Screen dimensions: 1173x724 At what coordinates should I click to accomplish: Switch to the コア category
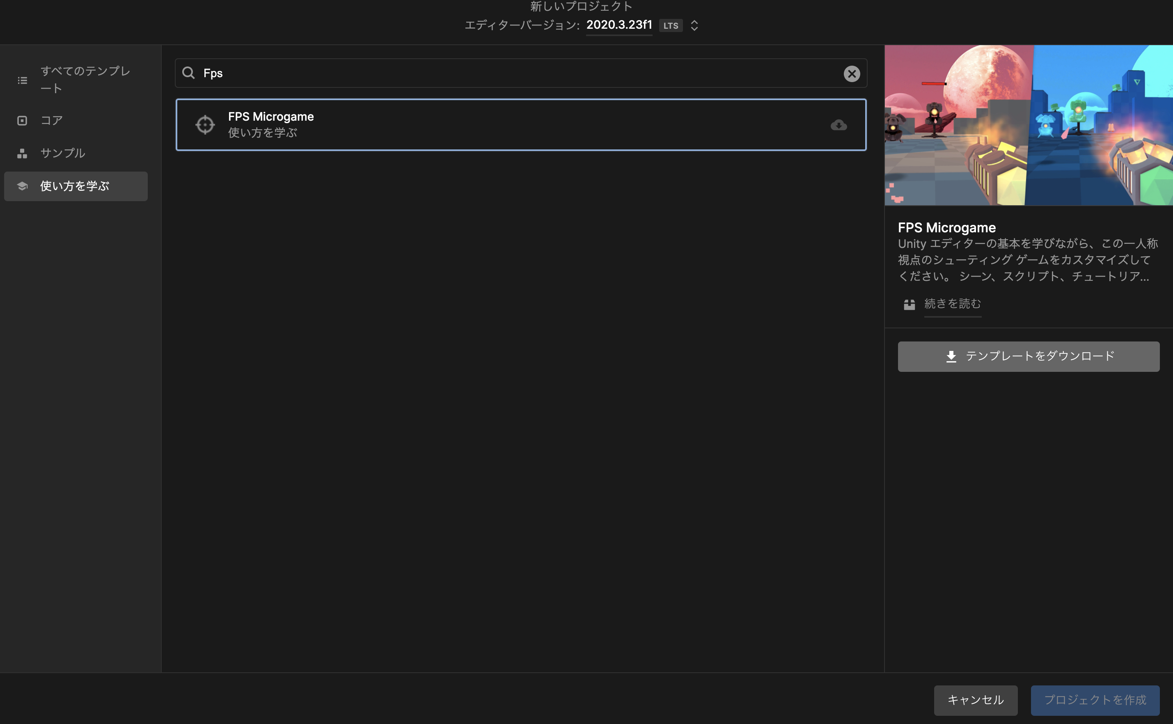coord(52,121)
